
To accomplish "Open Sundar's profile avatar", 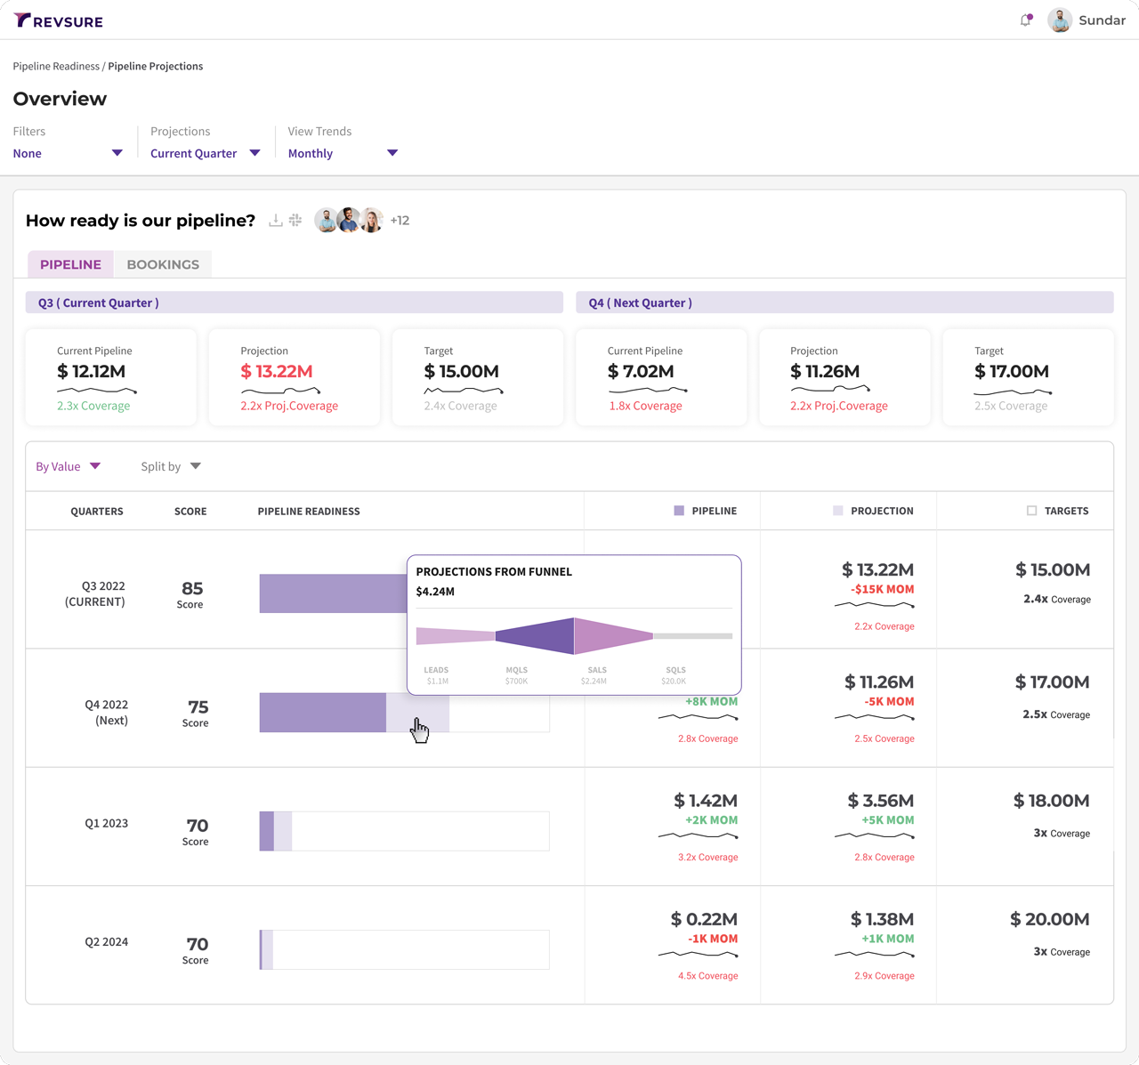I will 1059,20.
